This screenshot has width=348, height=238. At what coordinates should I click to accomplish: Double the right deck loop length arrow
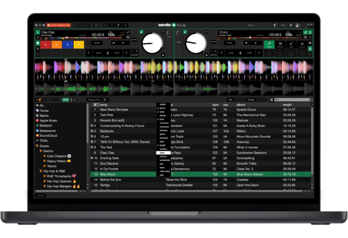pos(259,53)
